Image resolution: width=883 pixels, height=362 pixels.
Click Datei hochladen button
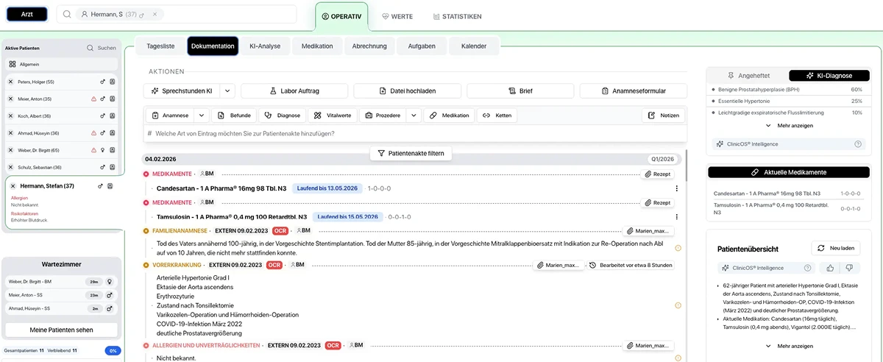pyautogui.click(x=408, y=91)
